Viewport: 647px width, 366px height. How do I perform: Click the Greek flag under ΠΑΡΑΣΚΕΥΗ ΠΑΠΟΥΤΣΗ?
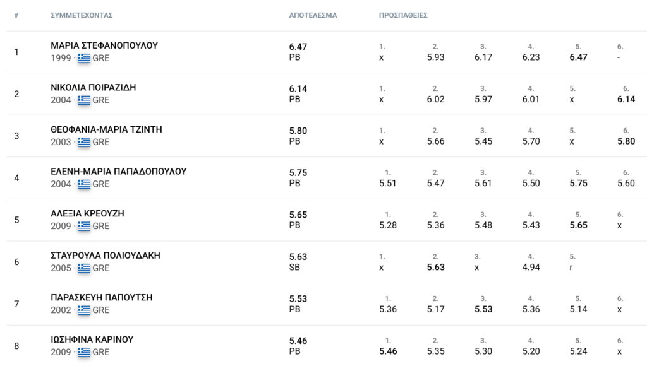84,310
